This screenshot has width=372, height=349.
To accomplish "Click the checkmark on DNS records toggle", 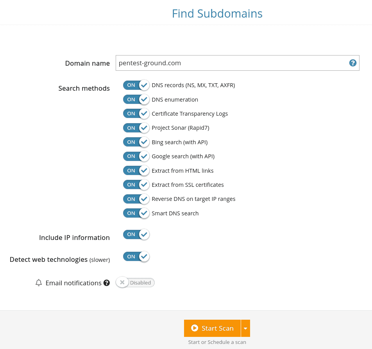I will point(144,85).
